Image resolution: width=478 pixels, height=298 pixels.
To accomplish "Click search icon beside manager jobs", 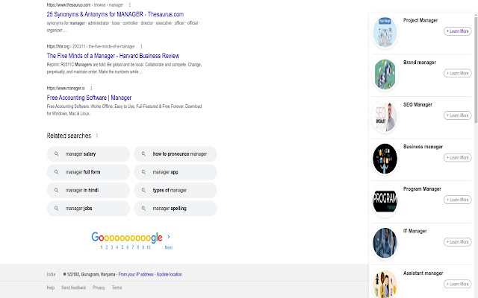I will (x=57, y=209).
